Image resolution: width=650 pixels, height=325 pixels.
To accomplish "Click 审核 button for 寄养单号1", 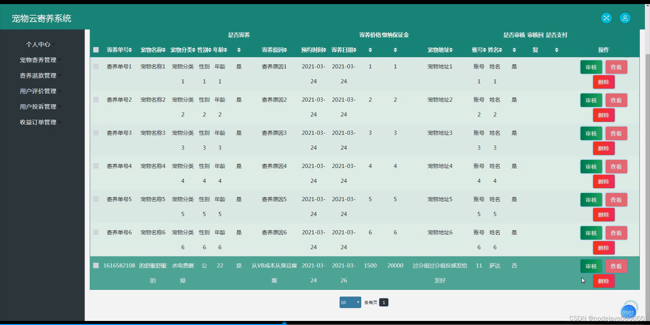I will tap(591, 67).
